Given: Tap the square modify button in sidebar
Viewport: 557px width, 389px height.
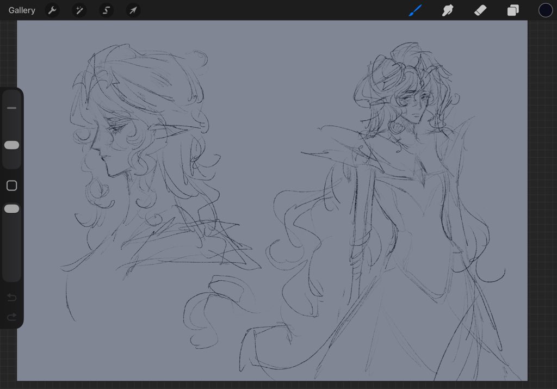Looking at the screenshot, I should [12, 186].
